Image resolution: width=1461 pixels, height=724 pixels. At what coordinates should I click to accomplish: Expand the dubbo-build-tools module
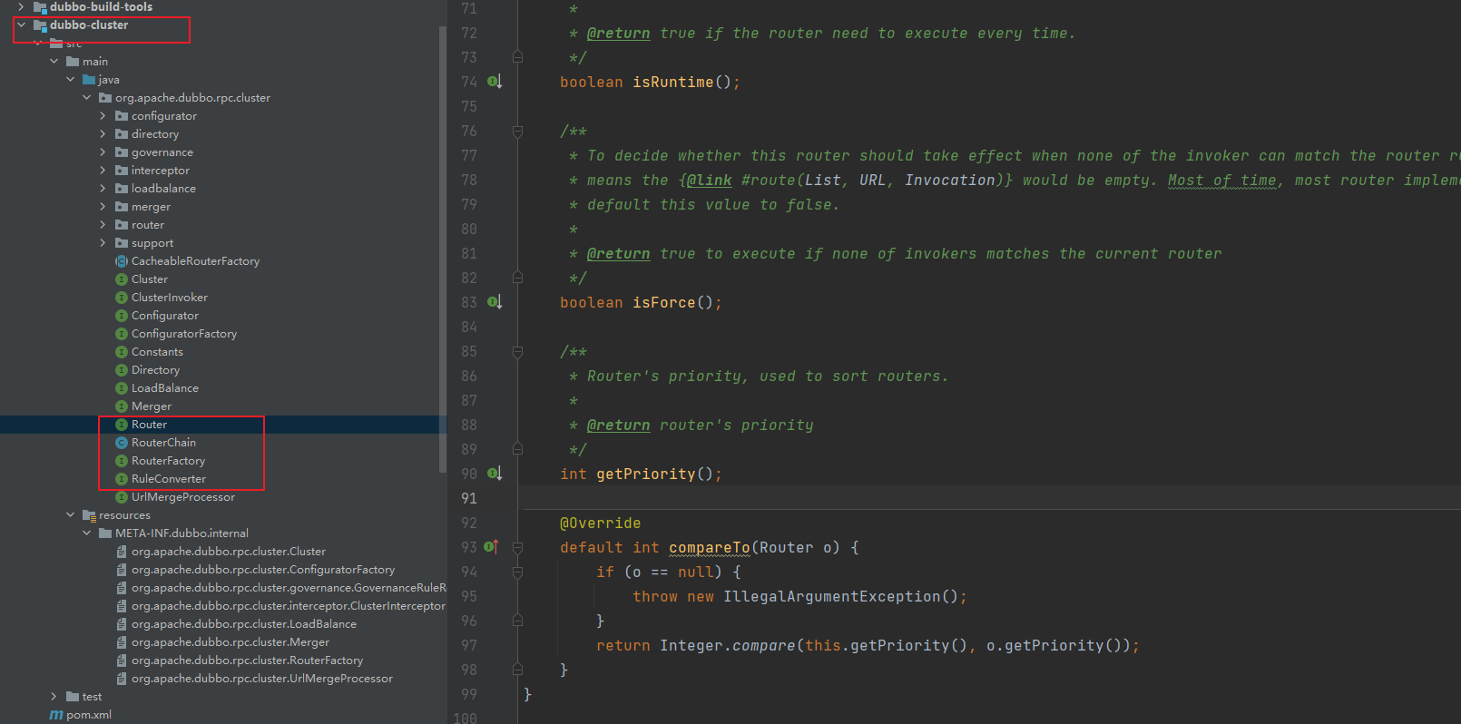(22, 7)
